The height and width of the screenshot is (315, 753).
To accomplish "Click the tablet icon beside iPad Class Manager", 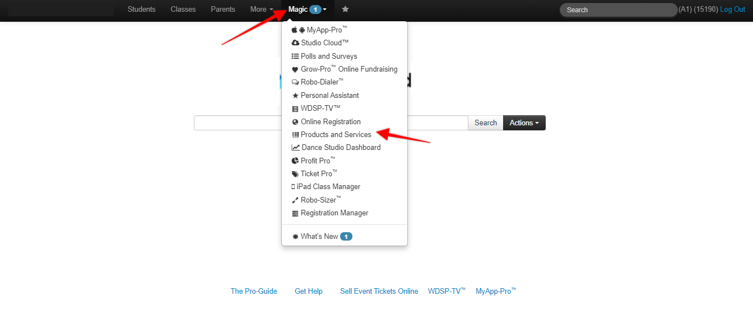I will click(293, 187).
